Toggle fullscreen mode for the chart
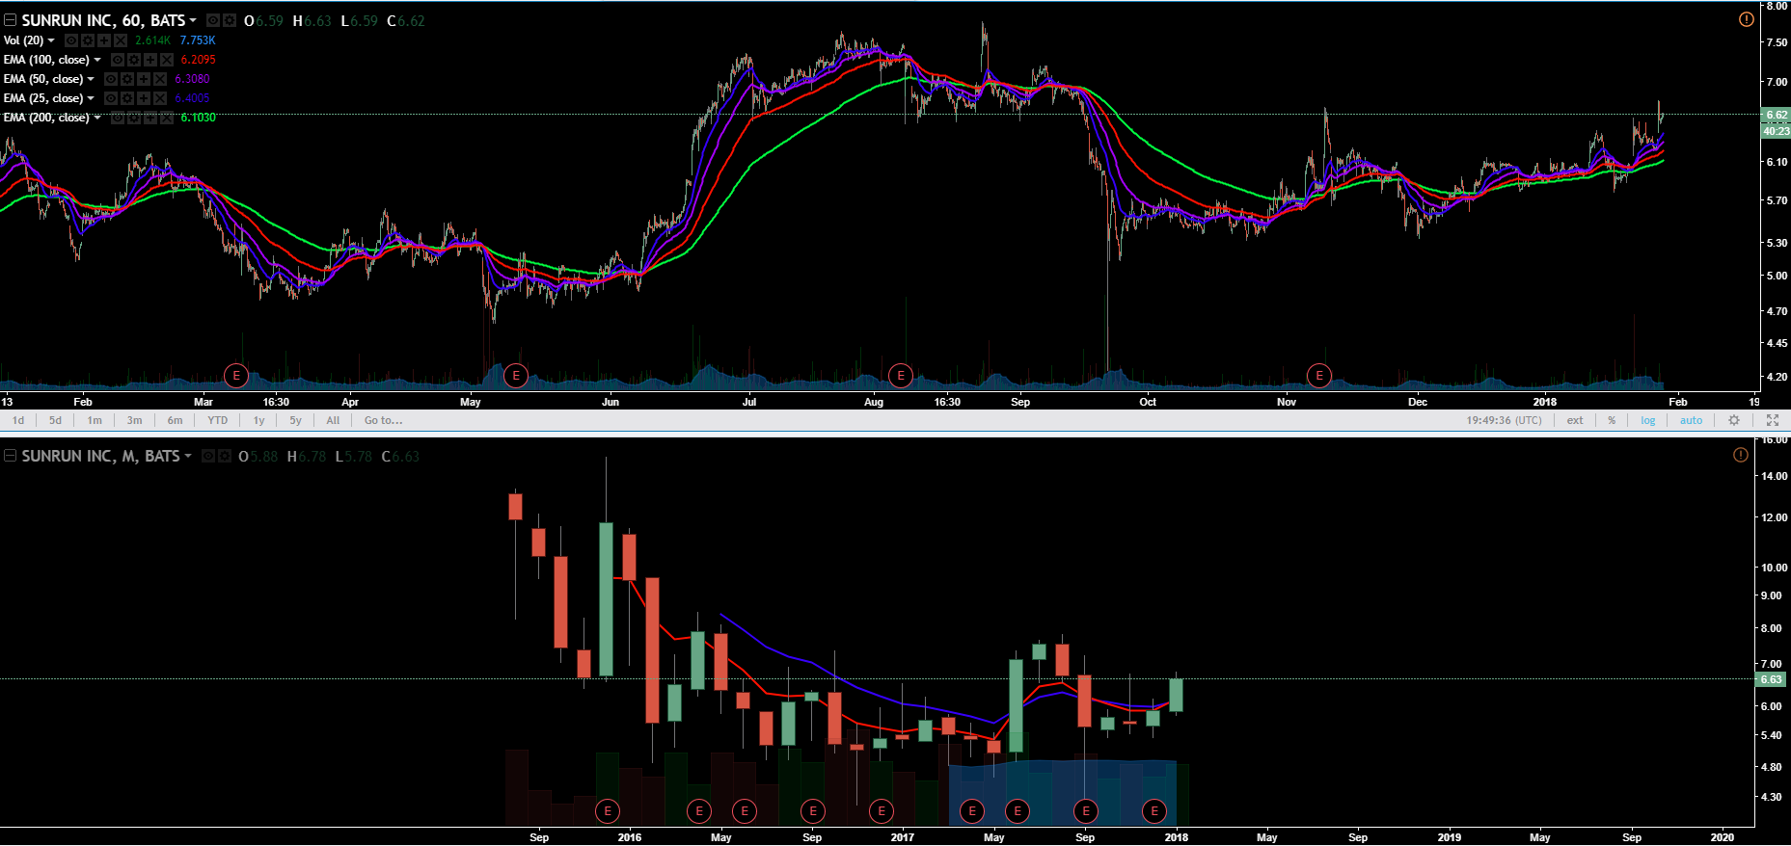Screen dimensions: 1791x846 coord(1772,420)
